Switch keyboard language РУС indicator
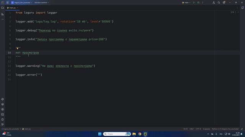245x137 pixels. (221, 134)
